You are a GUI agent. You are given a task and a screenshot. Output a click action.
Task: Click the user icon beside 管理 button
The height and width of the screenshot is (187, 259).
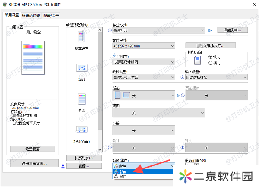click(x=63, y=166)
